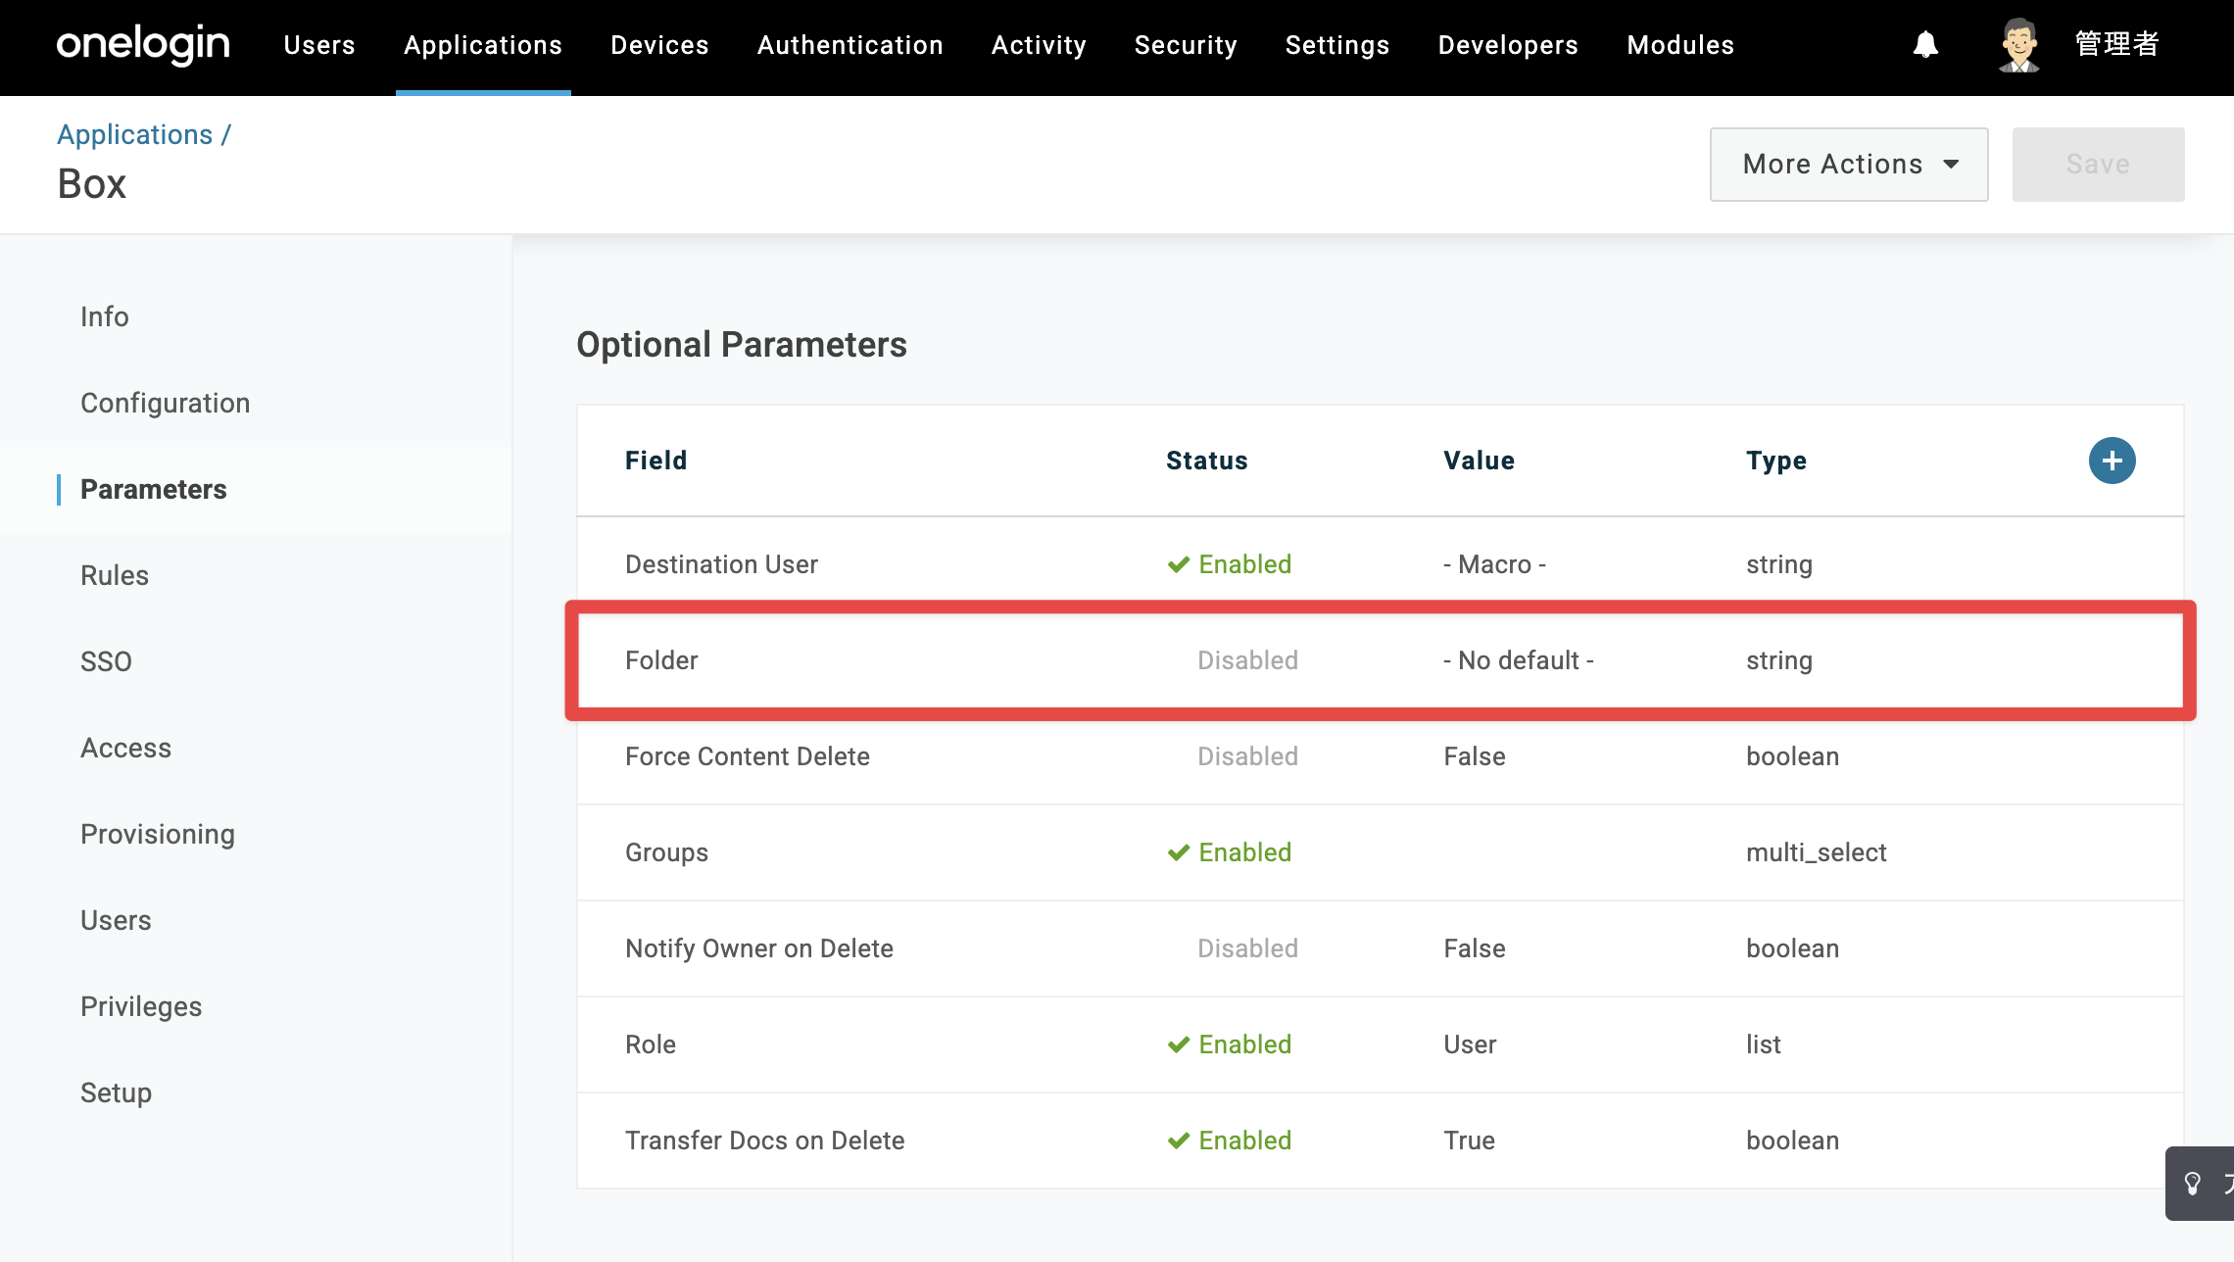Open the Security menu
The height and width of the screenshot is (1262, 2234).
(x=1186, y=45)
